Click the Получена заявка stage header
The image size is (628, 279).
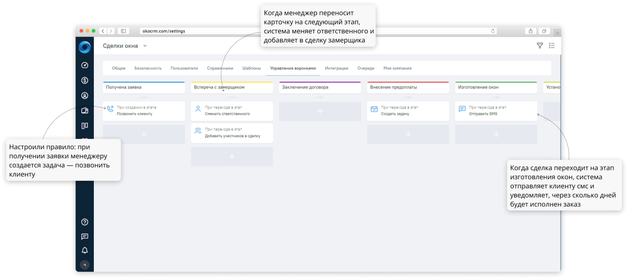(x=144, y=87)
